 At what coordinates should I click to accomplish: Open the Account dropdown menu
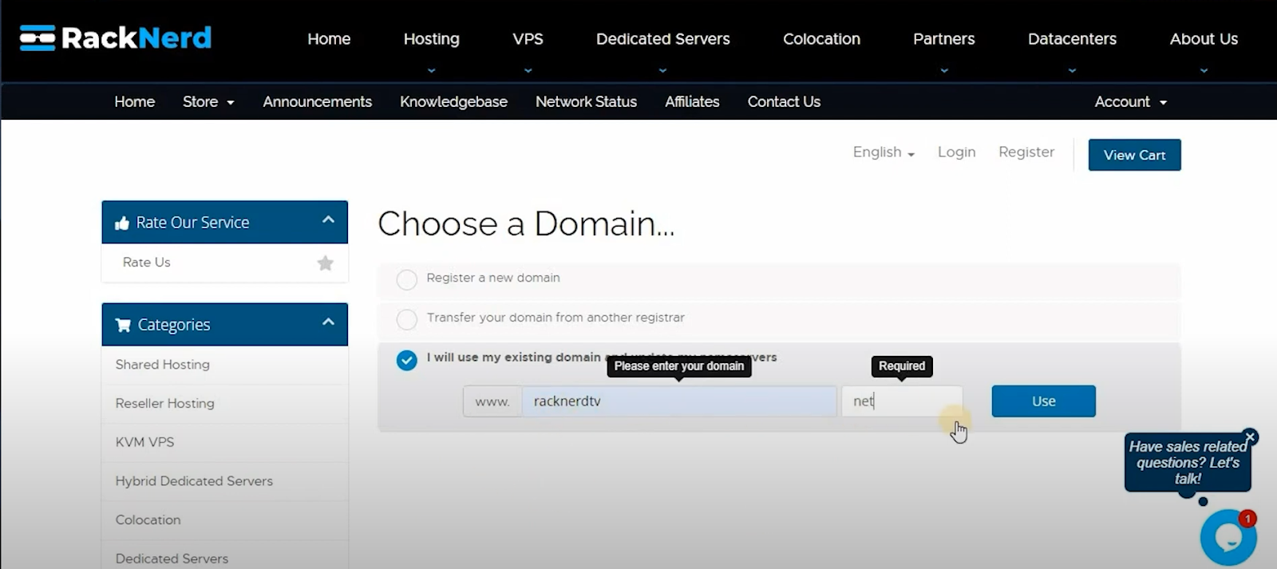click(x=1130, y=101)
